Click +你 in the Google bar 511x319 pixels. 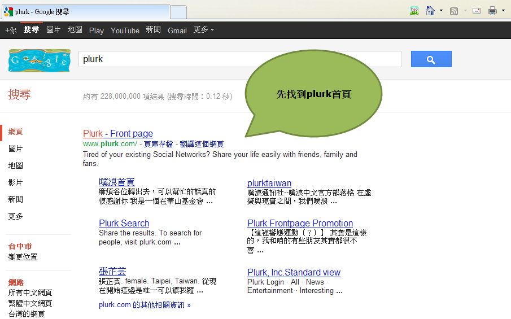point(11,30)
